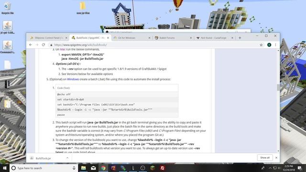
Task: Open the Action Center notifications
Action: pyautogui.click(x=300, y=168)
